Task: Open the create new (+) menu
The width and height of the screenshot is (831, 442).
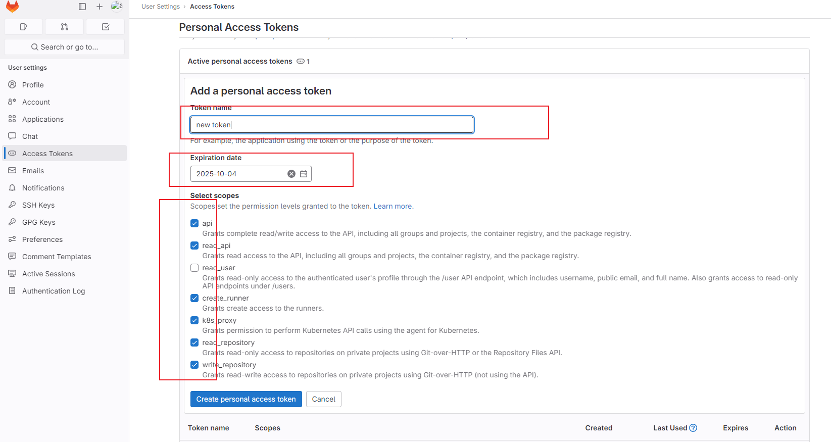Action: (99, 7)
